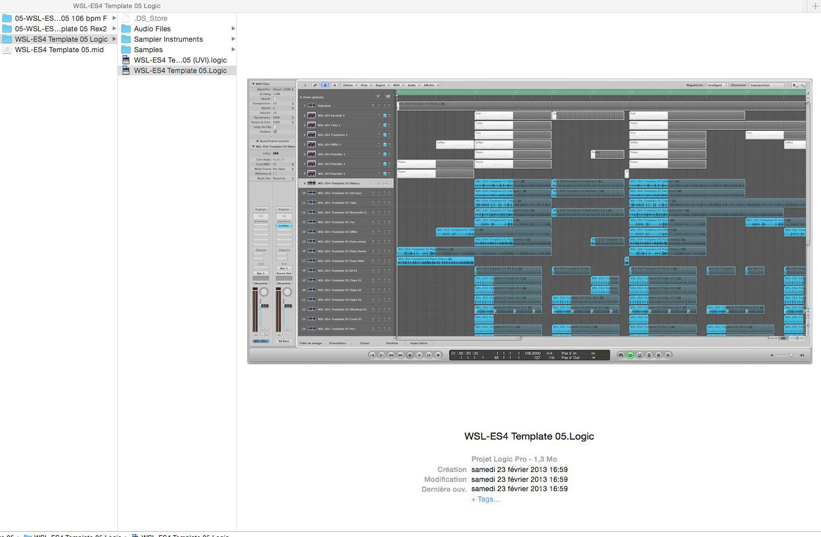The image size is (821, 537).
Task: Click the .DS_Store document icon
Action: (x=126, y=18)
